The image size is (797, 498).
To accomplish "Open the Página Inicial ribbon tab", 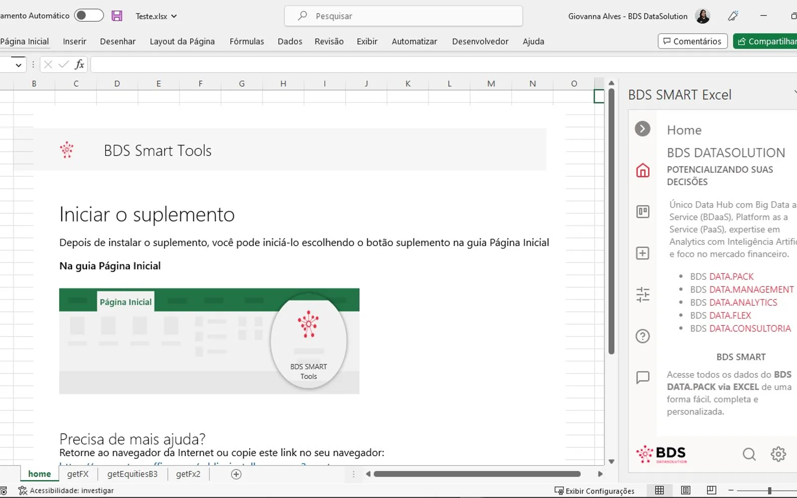I will pos(24,41).
